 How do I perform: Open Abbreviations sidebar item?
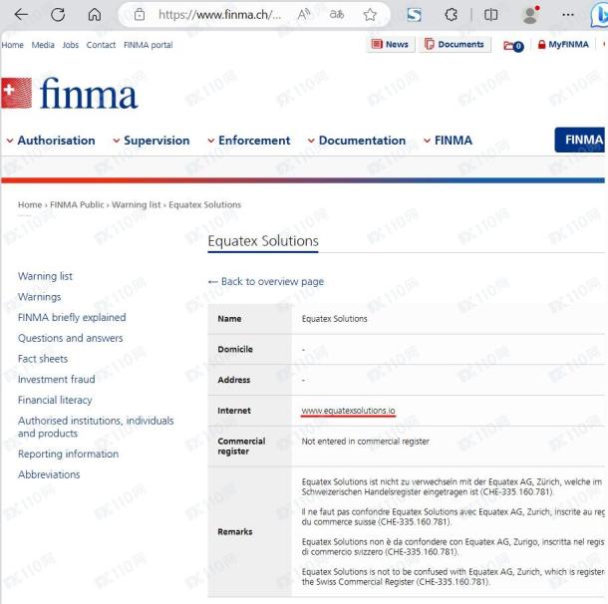pos(49,474)
